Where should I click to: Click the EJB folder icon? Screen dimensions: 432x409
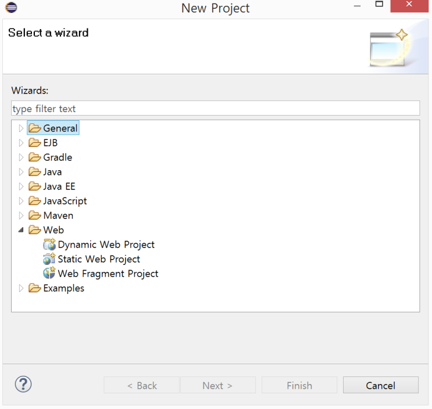point(35,142)
